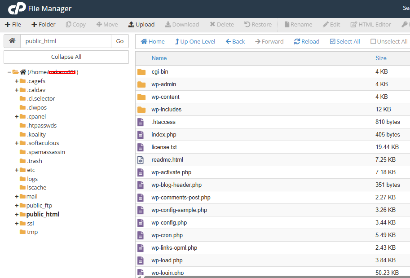Image resolution: width=410 pixels, height=278 pixels.
Task: Click the Go button
Action: tap(120, 41)
